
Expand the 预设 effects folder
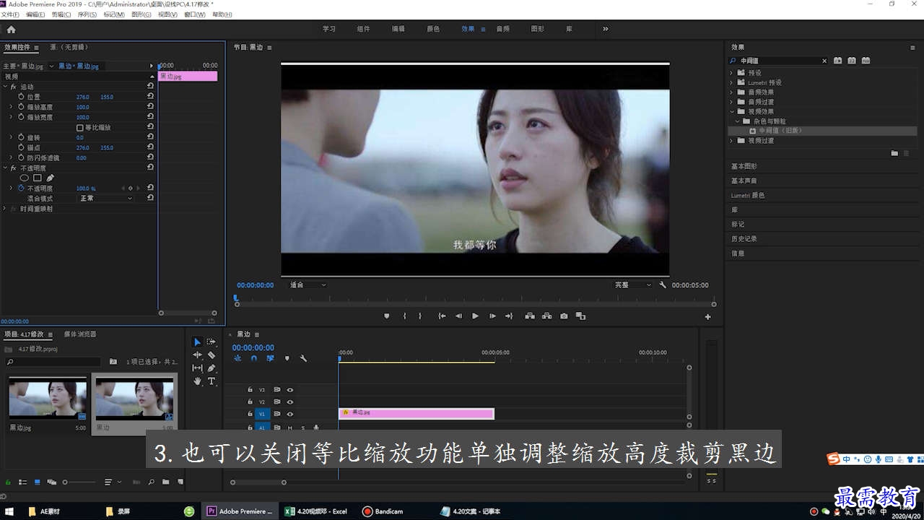pyautogui.click(x=731, y=73)
